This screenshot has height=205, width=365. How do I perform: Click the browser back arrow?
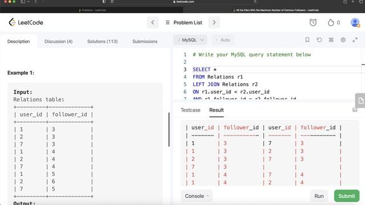pos(35,2)
